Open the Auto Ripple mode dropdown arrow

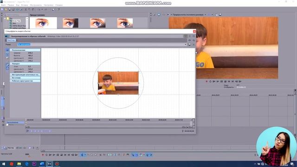144,155
